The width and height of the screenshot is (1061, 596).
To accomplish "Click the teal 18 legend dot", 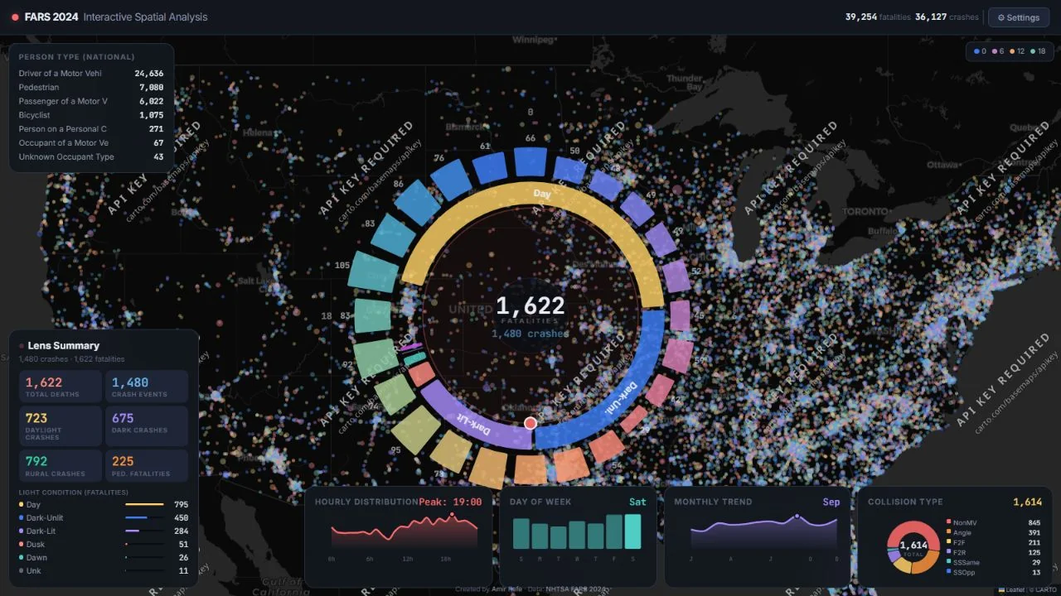I will [x=1033, y=51].
